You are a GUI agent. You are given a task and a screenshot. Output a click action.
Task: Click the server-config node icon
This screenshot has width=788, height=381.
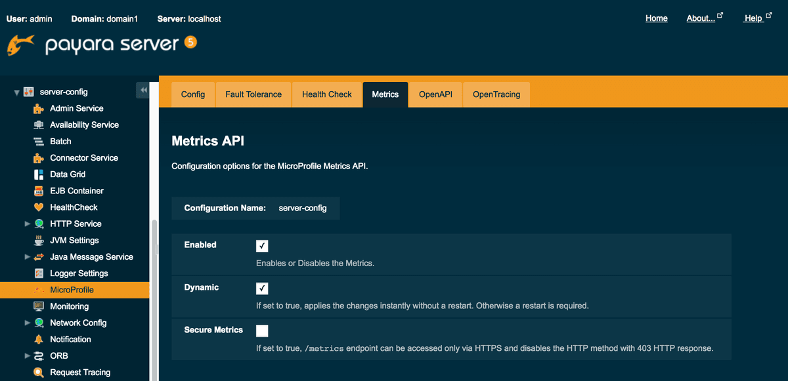(x=29, y=92)
